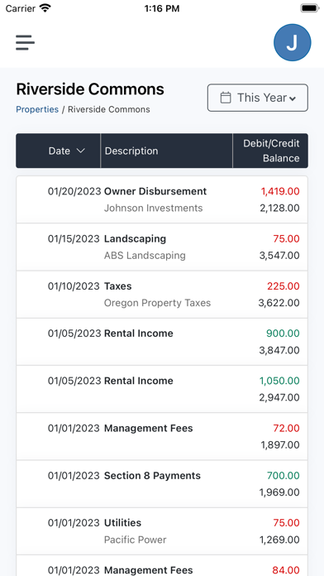Expand the This Year dropdown
The width and height of the screenshot is (324, 576).
pyautogui.click(x=258, y=98)
